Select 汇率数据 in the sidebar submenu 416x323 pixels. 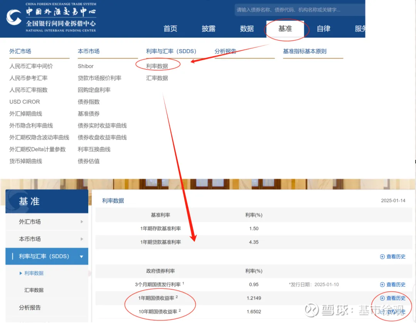[x=34, y=290]
